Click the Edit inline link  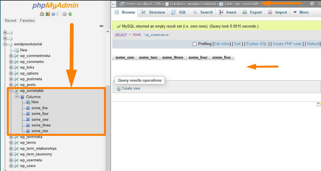222,44
